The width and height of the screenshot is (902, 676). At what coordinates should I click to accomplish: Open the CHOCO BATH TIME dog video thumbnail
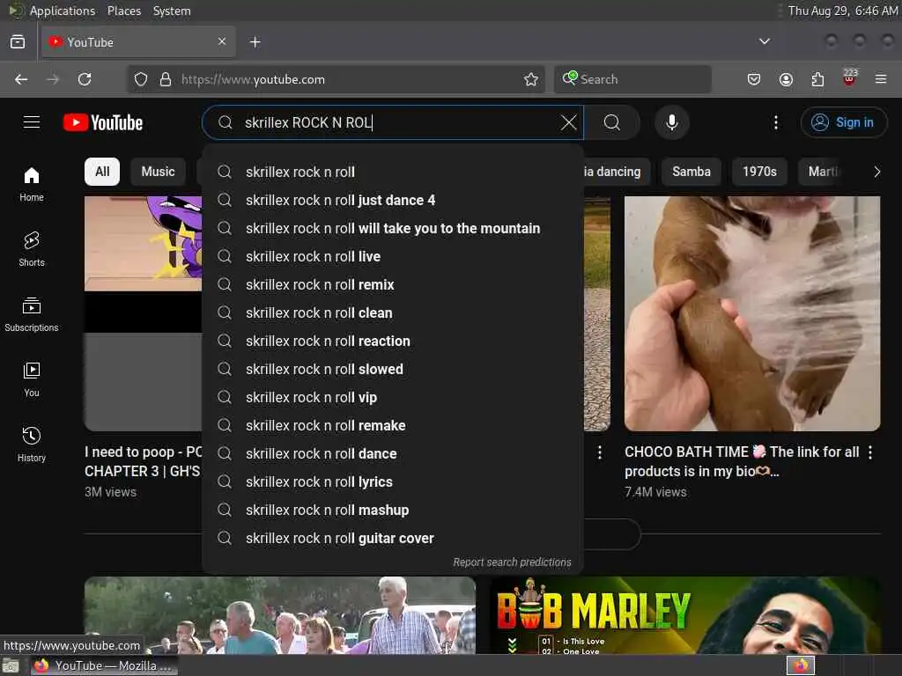tap(752, 314)
